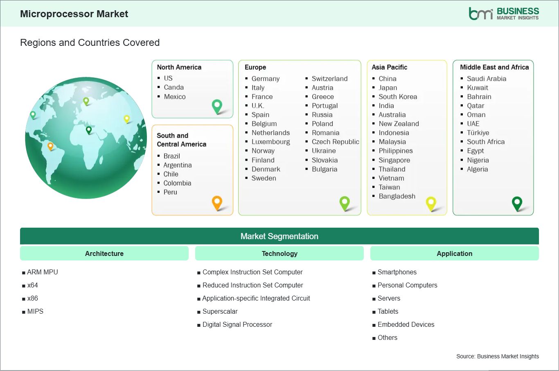The width and height of the screenshot is (559, 371).
Task: Click the yellow Asia Pacific pin marker
Action: [x=126, y=119]
